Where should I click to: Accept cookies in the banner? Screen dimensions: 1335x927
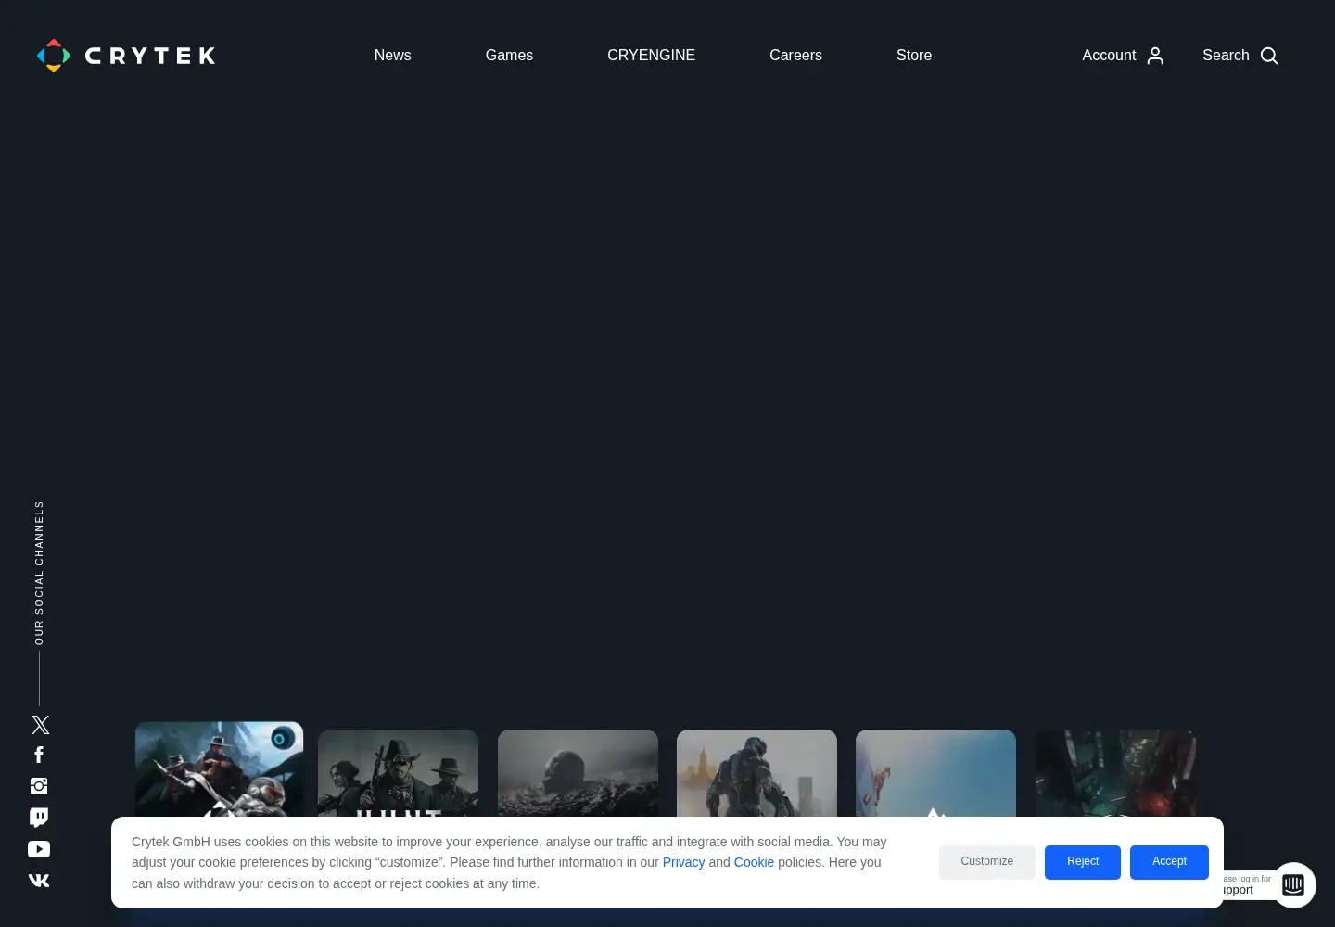tap(1169, 862)
